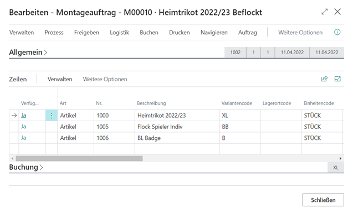This screenshot has width=353, height=214.
Task: Show Weitere Optionen in the top action bar
Action: (x=300, y=33)
